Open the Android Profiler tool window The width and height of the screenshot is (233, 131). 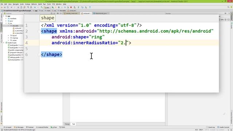[x=42, y=127]
